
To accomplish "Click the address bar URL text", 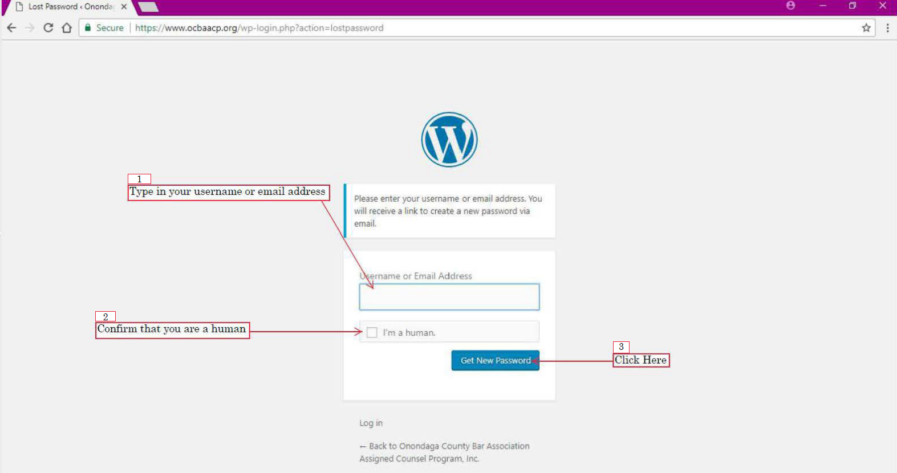I will [259, 28].
